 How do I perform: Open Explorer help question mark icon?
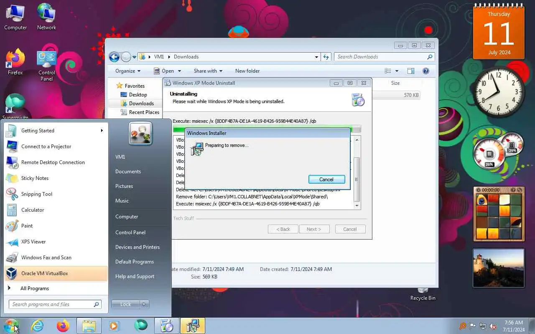[x=426, y=71]
